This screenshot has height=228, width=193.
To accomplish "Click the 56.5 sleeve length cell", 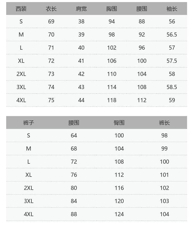I will (172, 35).
